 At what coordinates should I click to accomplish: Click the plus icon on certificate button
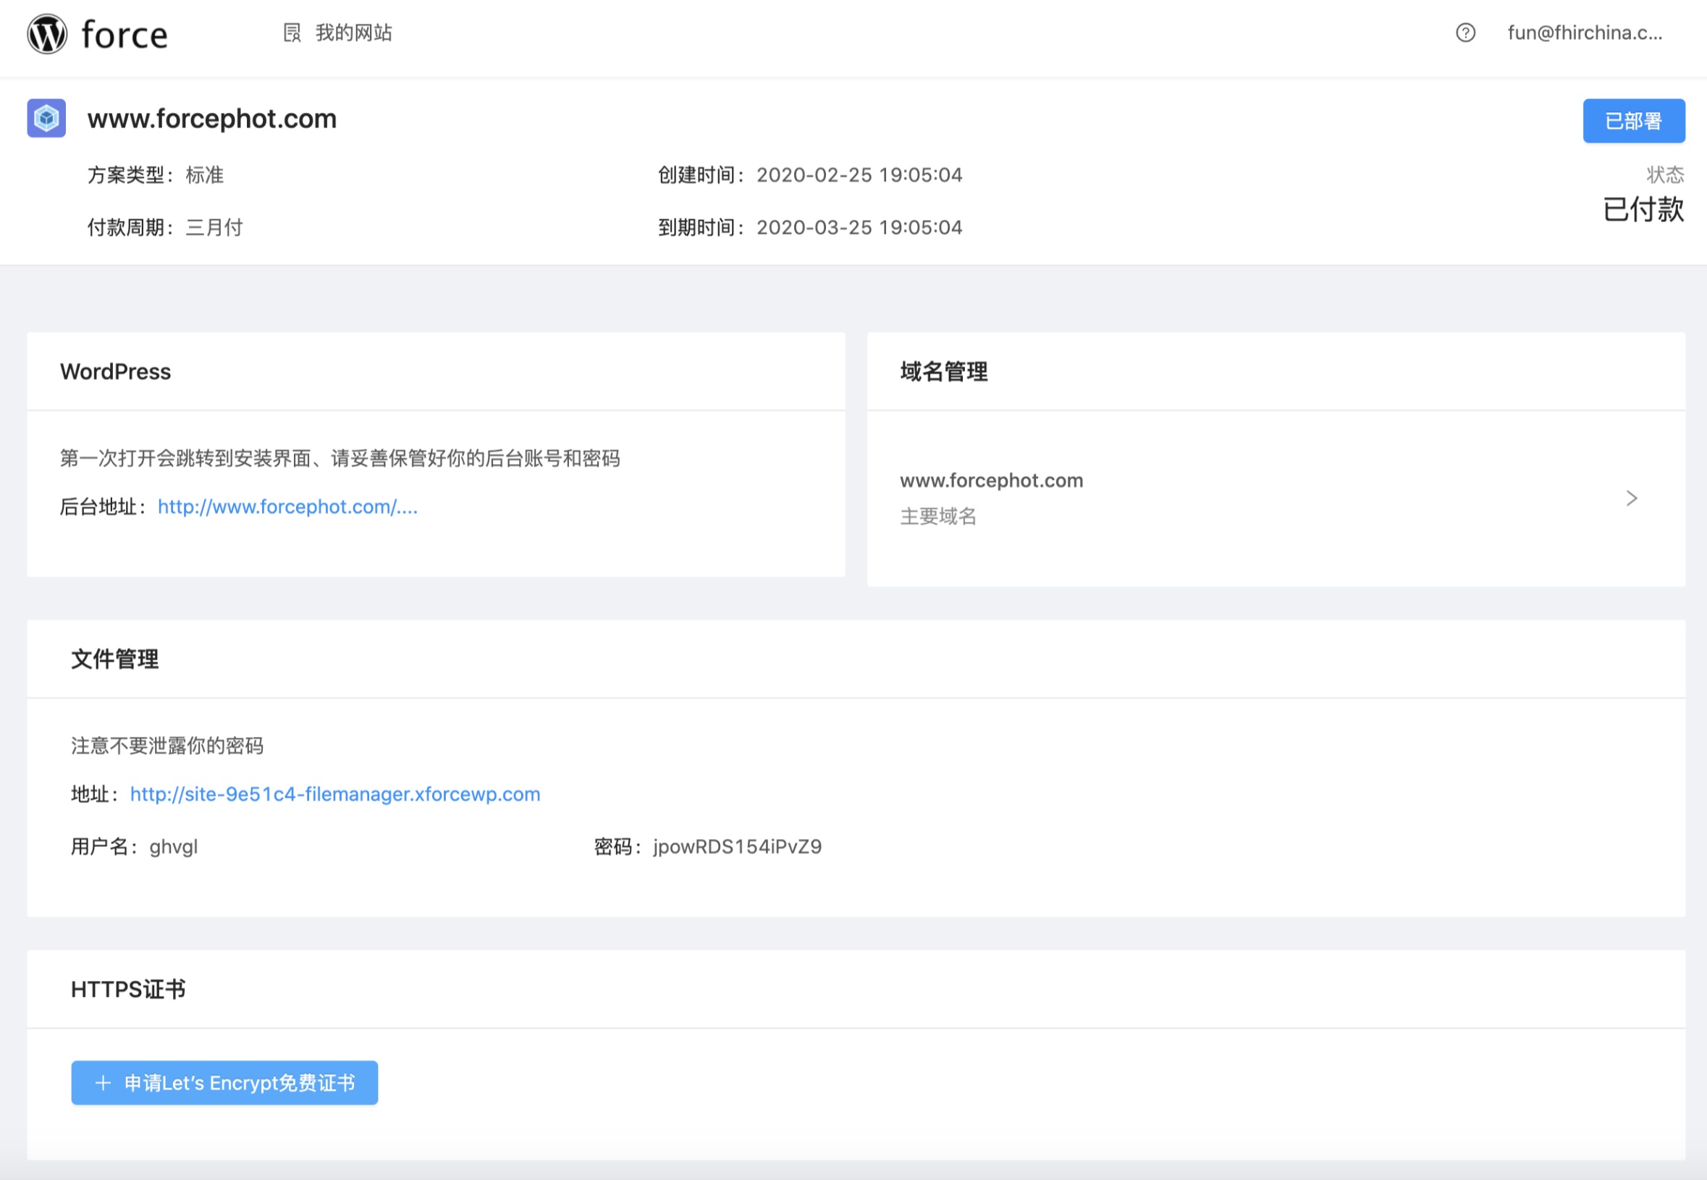[x=104, y=1083]
